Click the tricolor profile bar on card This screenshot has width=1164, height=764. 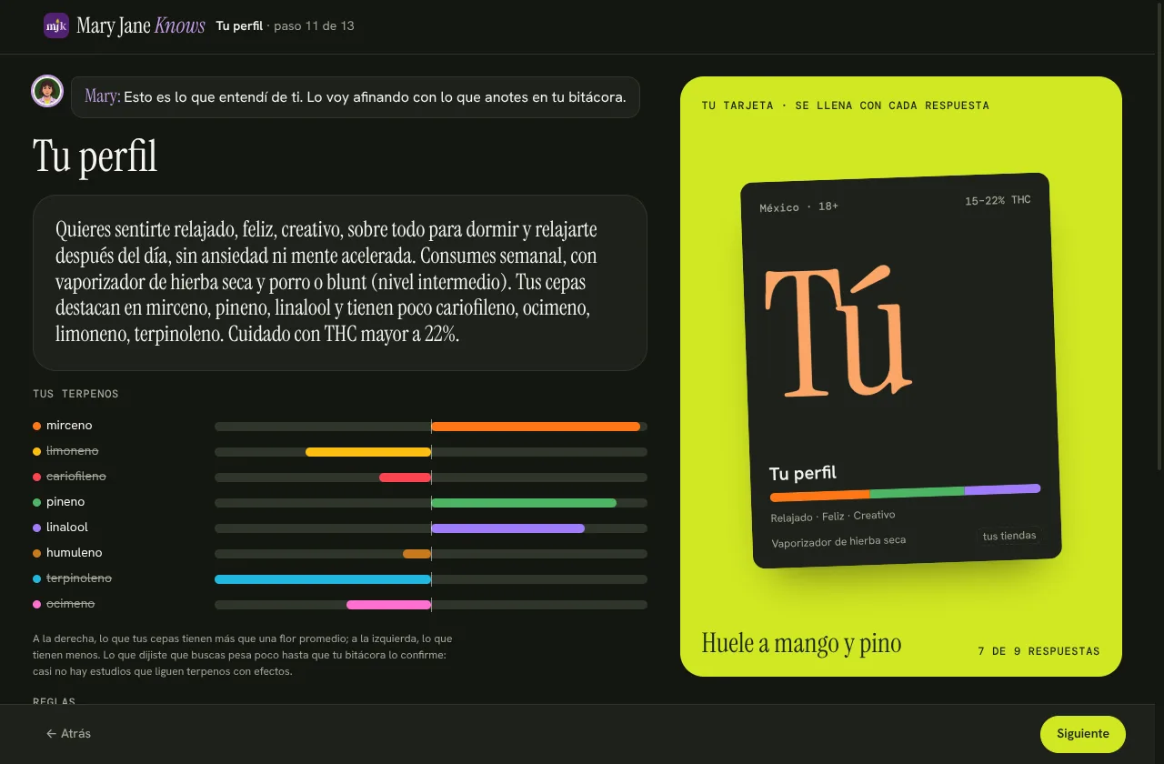(x=906, y=493)
